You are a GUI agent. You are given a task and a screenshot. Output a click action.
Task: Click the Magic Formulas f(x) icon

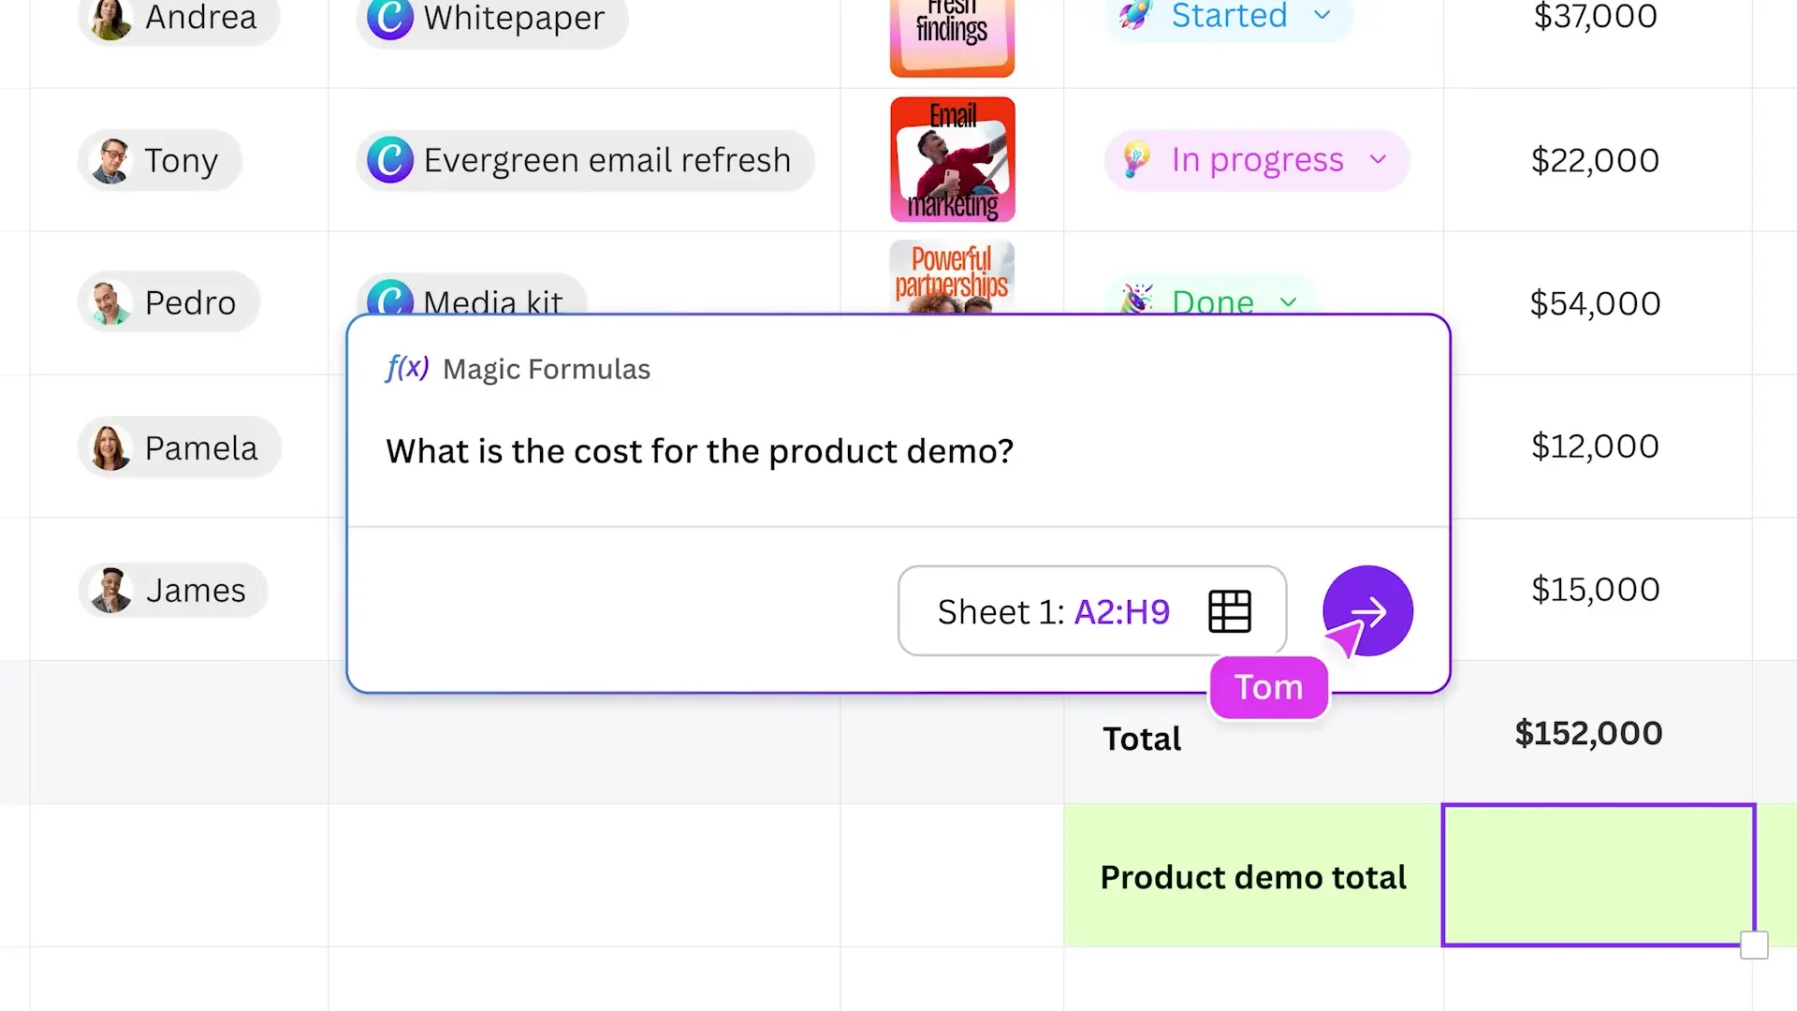[407, 368]
